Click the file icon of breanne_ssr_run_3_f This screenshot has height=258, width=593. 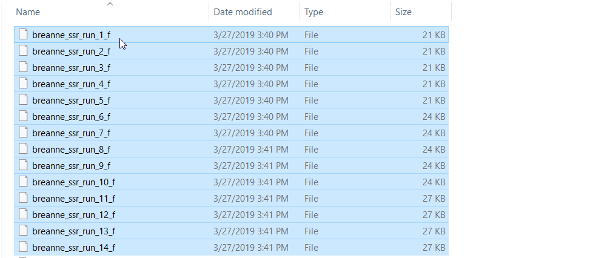click(x=24, y=67)
